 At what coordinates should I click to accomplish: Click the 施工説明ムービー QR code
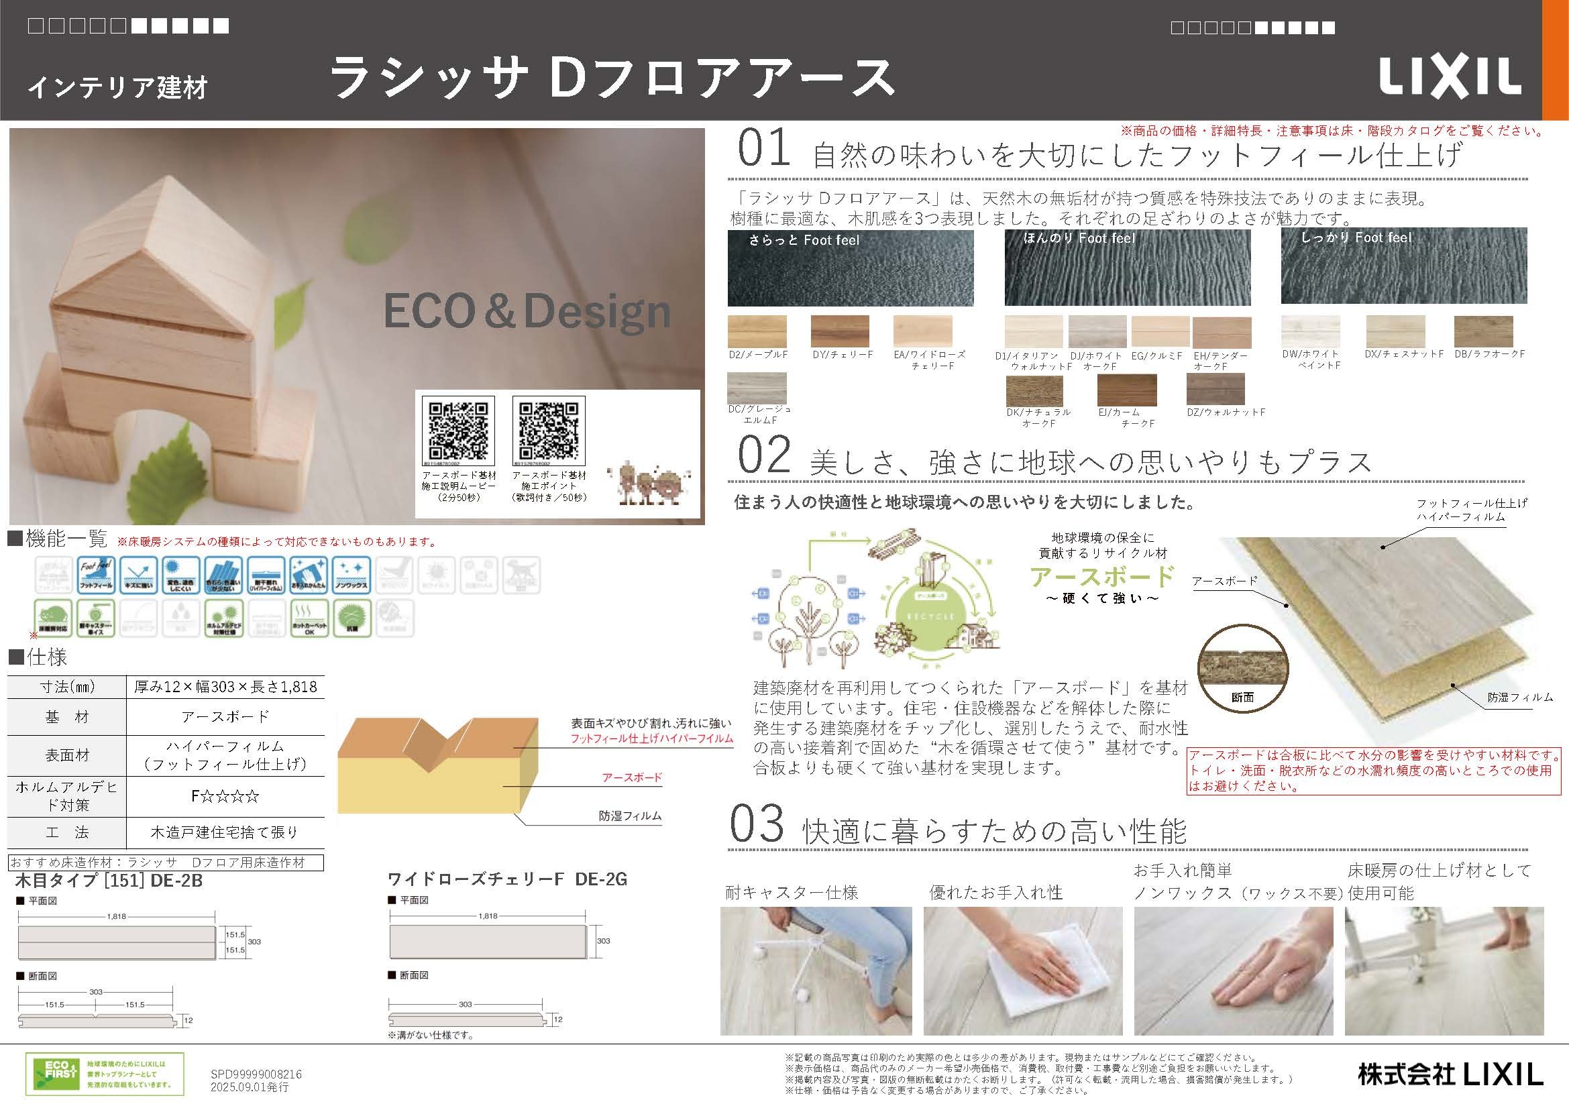click(x=458, y=431)
